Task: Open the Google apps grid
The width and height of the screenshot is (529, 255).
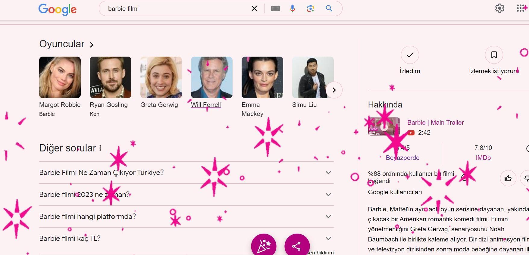Action: click(520, 8)
